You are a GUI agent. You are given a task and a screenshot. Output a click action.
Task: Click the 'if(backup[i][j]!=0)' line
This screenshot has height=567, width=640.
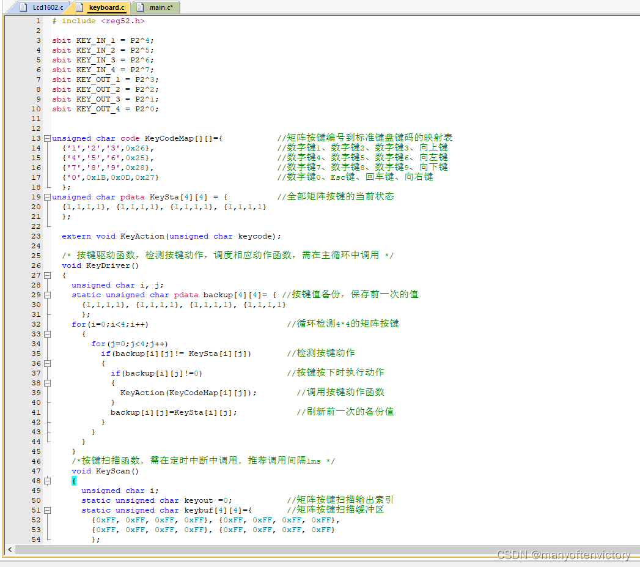156,373
